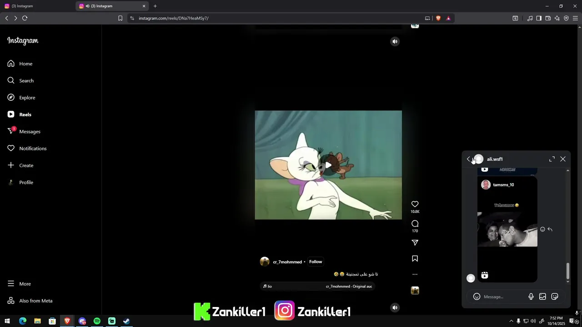This screenshot has height=327, width=582.
Task: Reply to the shared reel message
Action: pos(550,229)
